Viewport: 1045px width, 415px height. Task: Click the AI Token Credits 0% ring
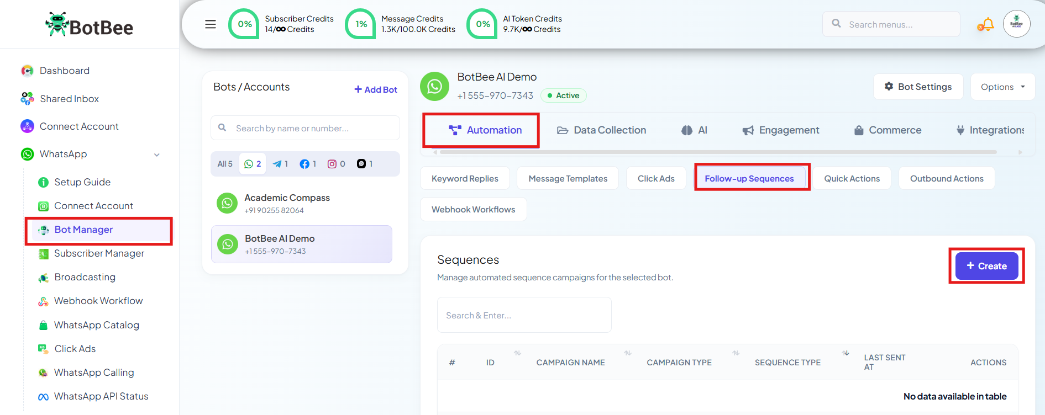tap(482, 24)
